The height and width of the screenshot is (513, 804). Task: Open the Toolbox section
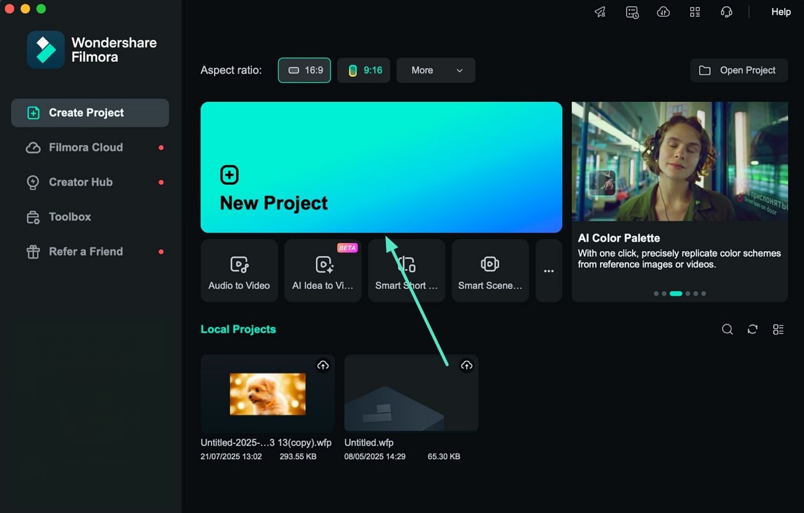click(x=90, y=216)
